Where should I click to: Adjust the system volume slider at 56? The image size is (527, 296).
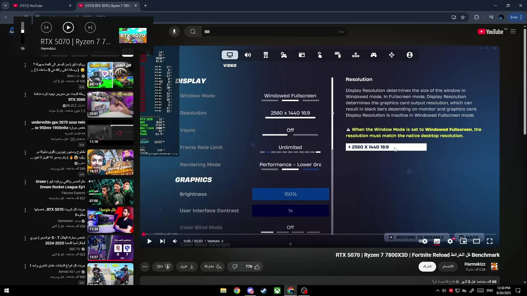pos(23,33)
